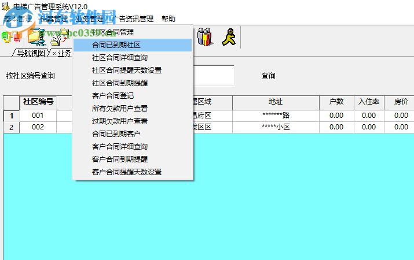Viewport: 414px width, 260px height.
Task: Select 所有欠款用户查看 menu entry
Action: (x=133, y=108)
